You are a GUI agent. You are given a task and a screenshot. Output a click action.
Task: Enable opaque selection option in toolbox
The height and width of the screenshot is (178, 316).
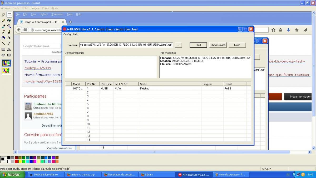[x=6, y=63]
